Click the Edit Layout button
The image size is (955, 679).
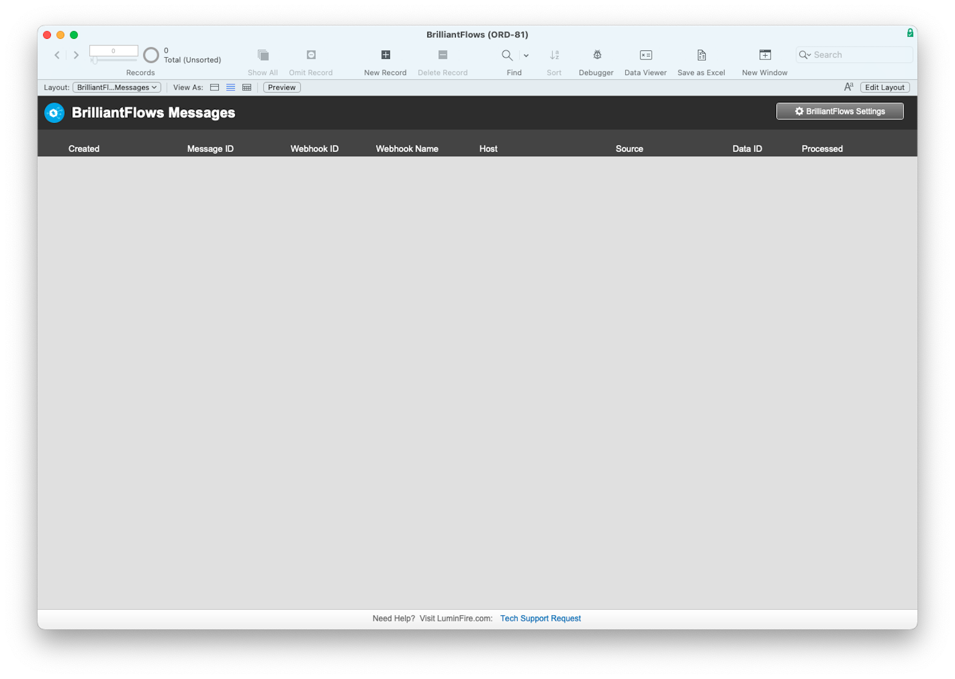click(x=885, y=87)
